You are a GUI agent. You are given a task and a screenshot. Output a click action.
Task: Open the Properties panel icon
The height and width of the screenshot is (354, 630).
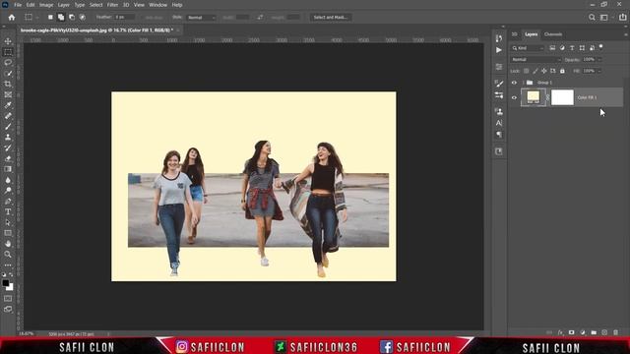click(x=499, y=67)
